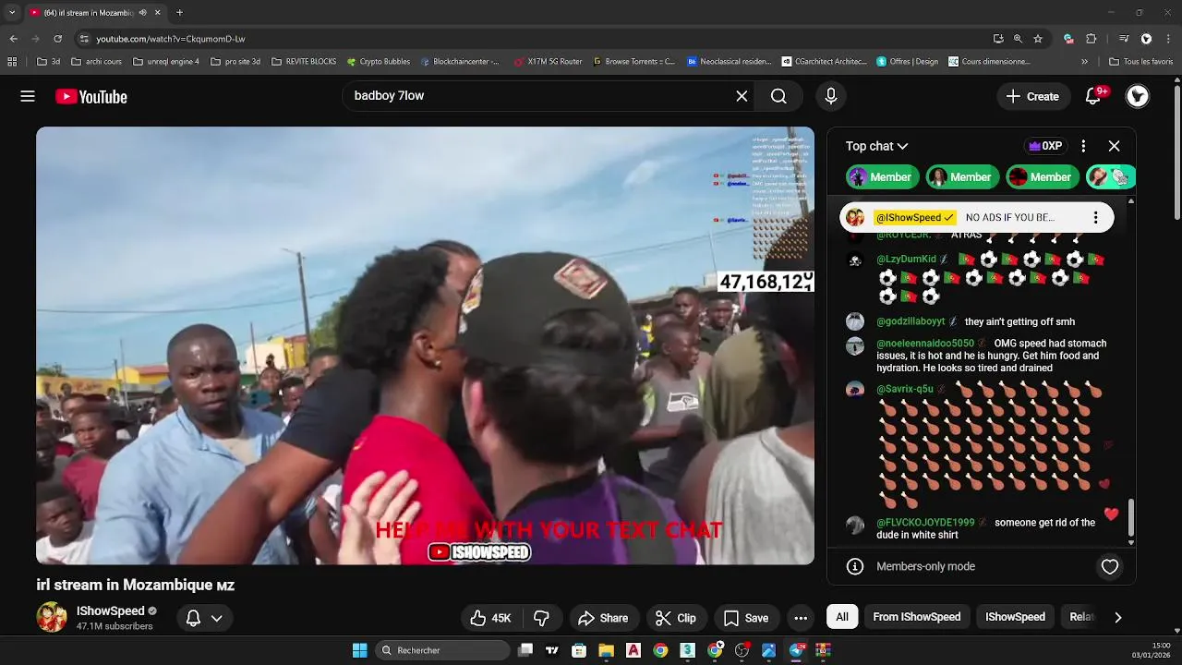Open the REVITE BLOCKS bookmark folder

tap(304, 62)
